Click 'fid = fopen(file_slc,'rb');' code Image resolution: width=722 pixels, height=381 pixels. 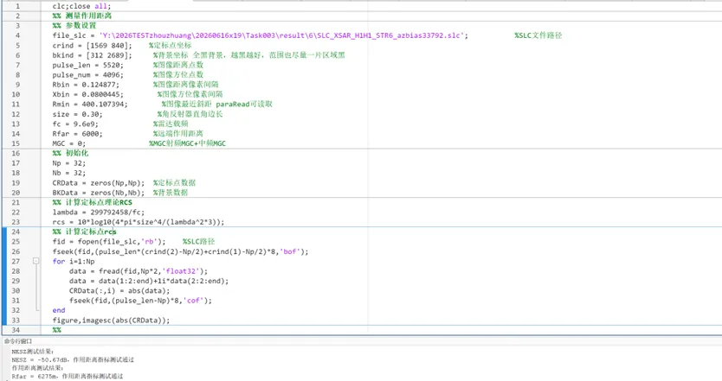[x=109, y=241]
